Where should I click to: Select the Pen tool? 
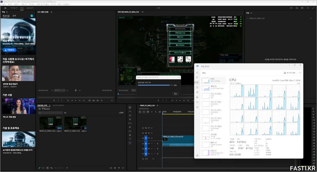[x=130, y=127]
